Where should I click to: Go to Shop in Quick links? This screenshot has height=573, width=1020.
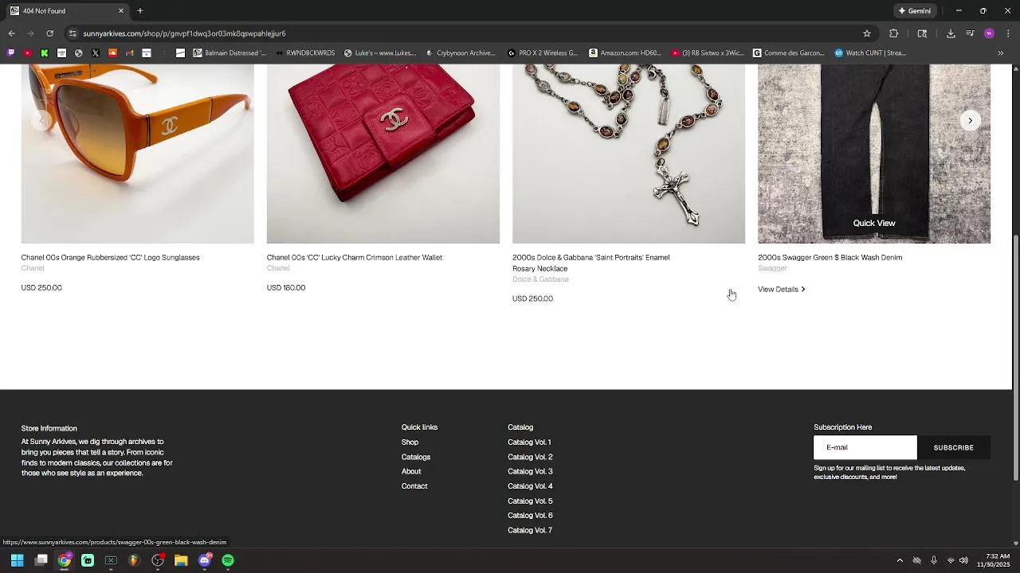coord(410,442)
